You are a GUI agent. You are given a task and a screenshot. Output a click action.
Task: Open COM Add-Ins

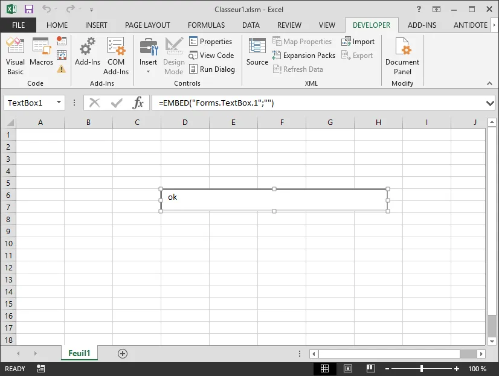tap(116, 56)
